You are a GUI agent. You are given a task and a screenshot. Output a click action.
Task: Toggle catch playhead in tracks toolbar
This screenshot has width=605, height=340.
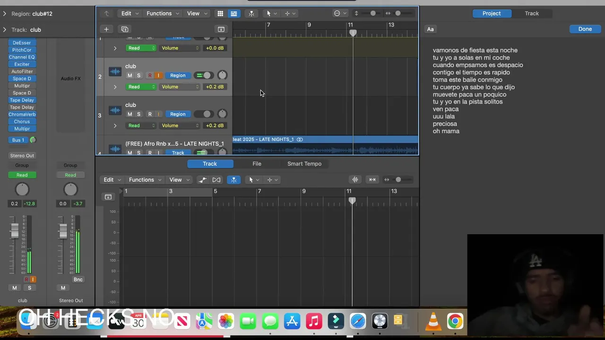[251, 14]
